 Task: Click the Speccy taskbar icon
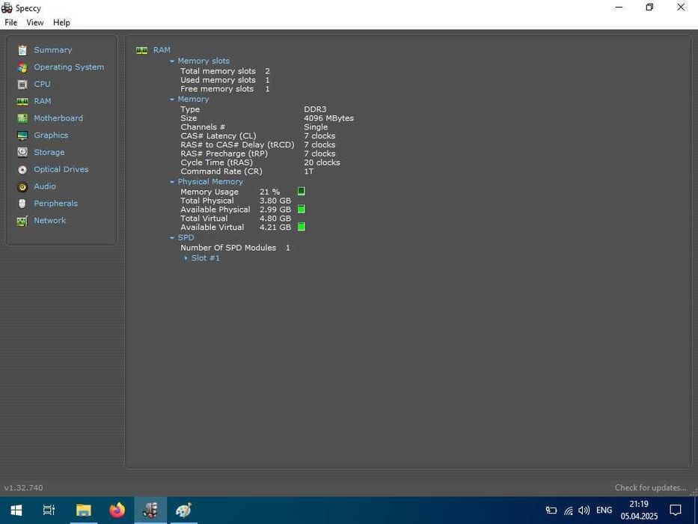[x=150, y=511]
